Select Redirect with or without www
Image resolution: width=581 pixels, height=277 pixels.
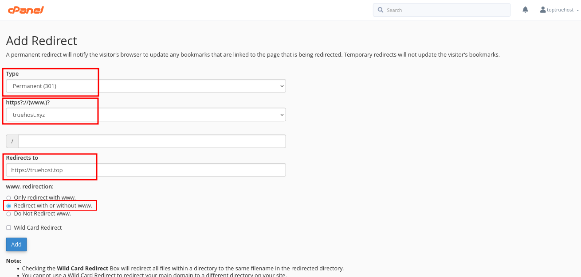click(x=8, y=205)
